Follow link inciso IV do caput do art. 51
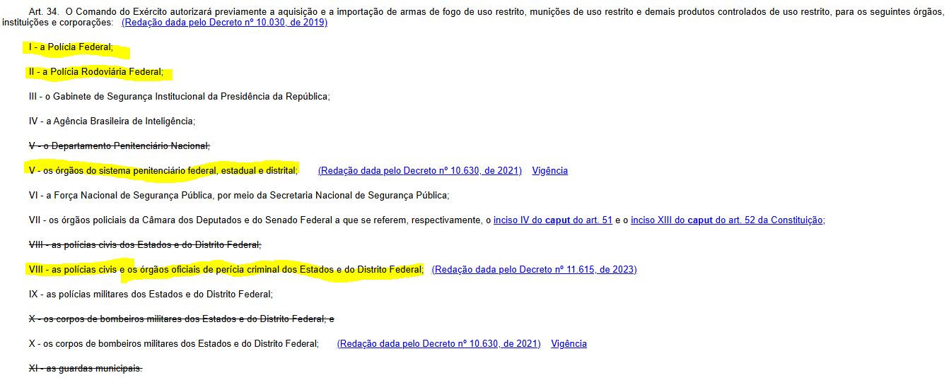Viewport: 949px width, 380px height. 553,220
